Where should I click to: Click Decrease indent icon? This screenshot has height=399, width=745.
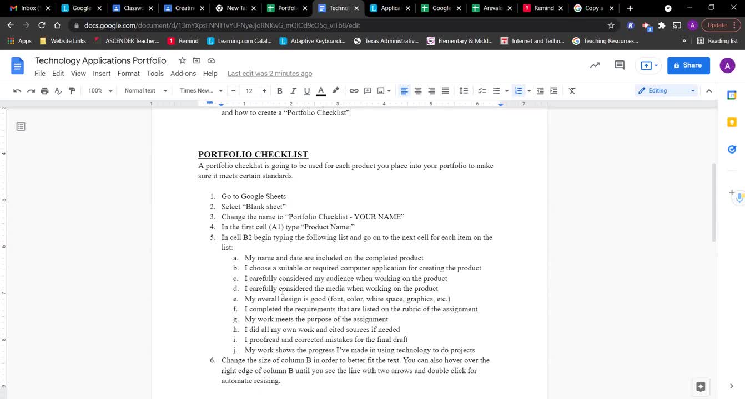[x=540, y=91]
